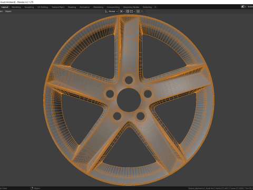Image resolution: width=253 pixels, height=190 pixels.
Task: Click the Verts count in the status bar
Action: tap(221, 188)
